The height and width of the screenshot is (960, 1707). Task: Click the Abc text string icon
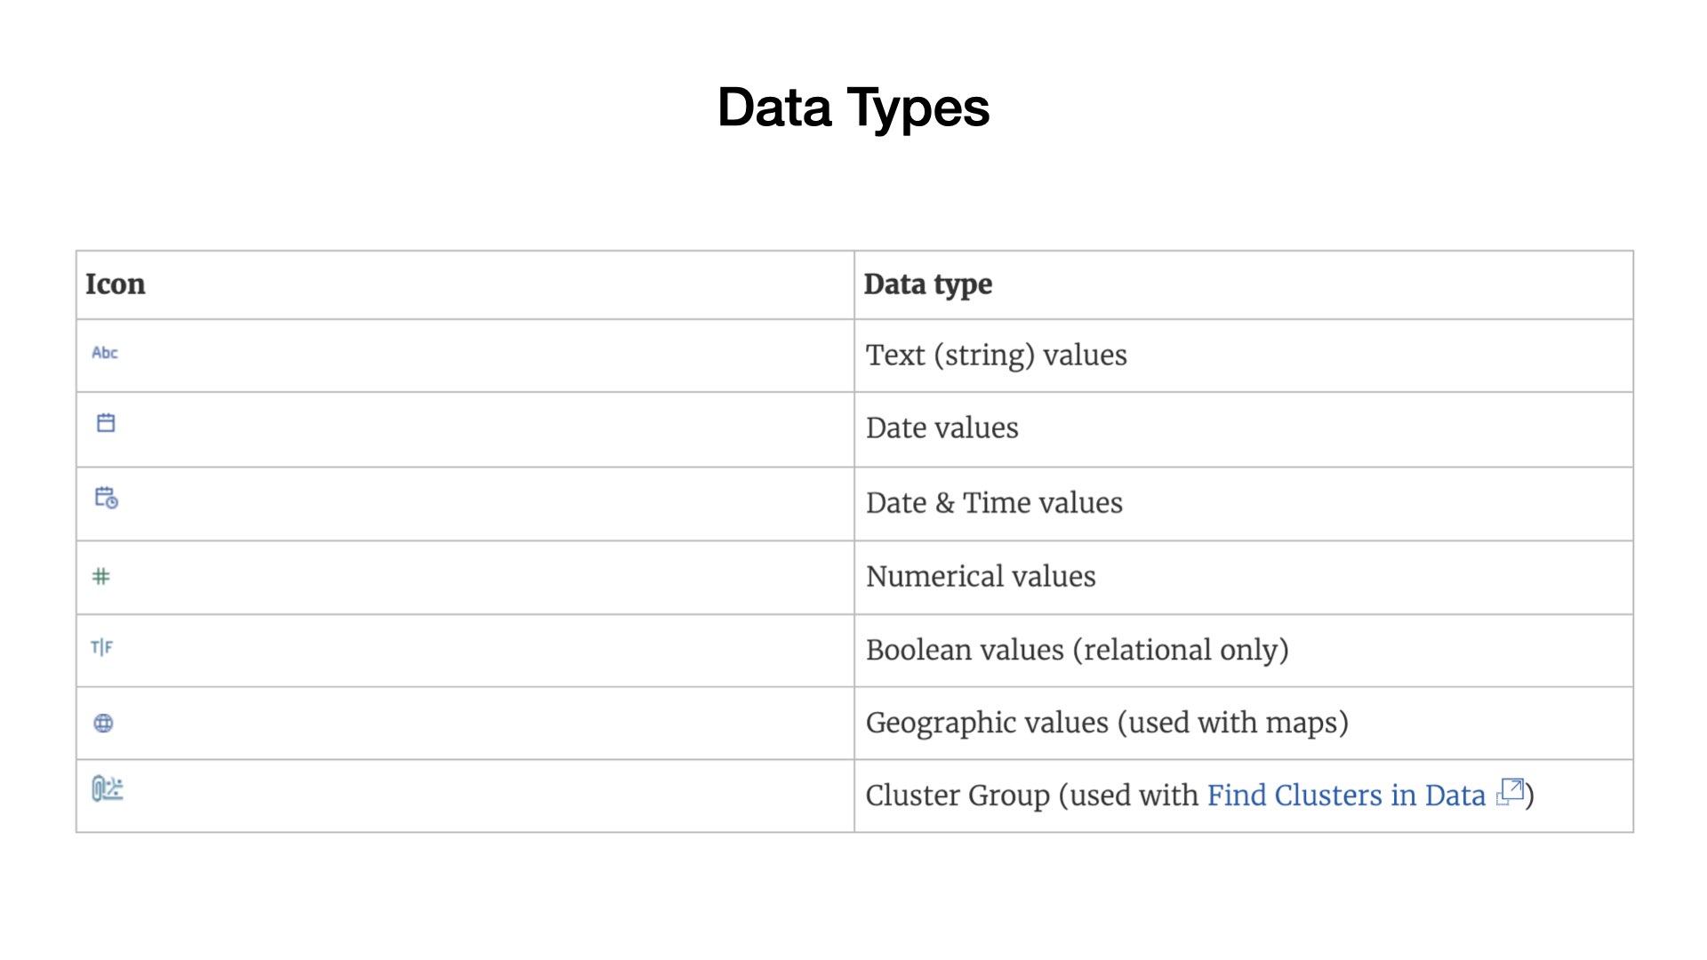point(105,353)
